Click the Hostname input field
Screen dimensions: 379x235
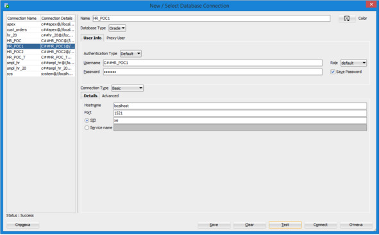point(240,106)
